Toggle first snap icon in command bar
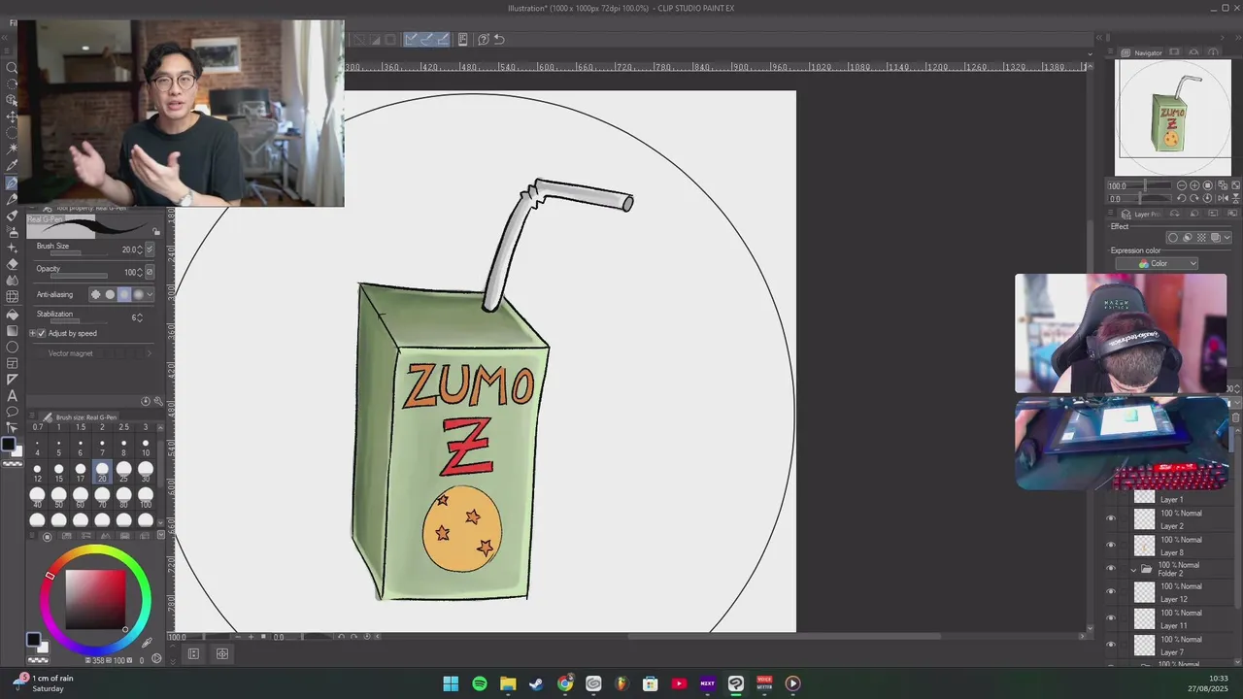The width and height of the screenshot is (1243, 699). click(x=411, y=40)
